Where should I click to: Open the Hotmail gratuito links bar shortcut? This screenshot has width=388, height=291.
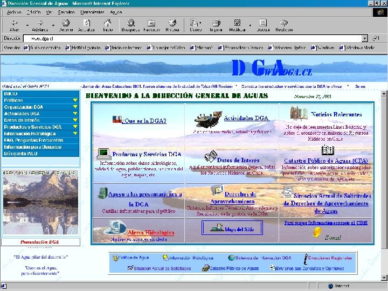pos(83,48)
